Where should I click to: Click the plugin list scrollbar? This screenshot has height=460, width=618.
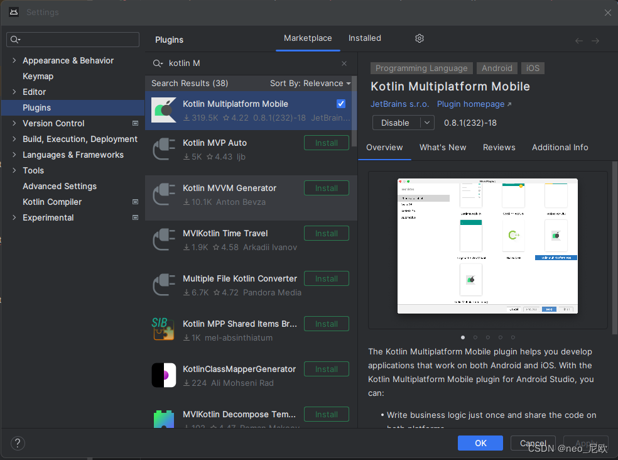pyautogui.click(x=354, y=111)
